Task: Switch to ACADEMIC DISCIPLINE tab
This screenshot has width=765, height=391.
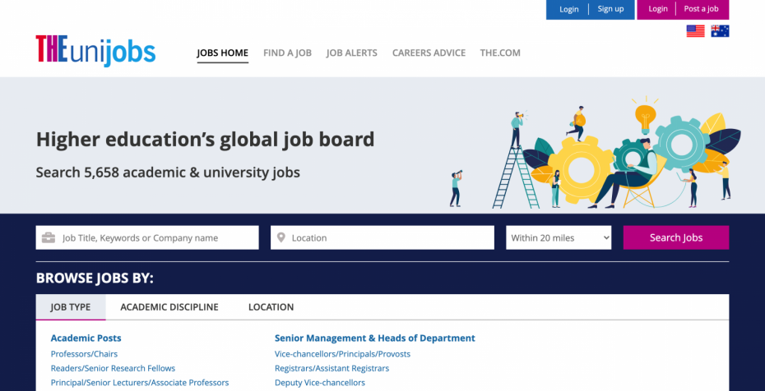Action: point(169,307)
